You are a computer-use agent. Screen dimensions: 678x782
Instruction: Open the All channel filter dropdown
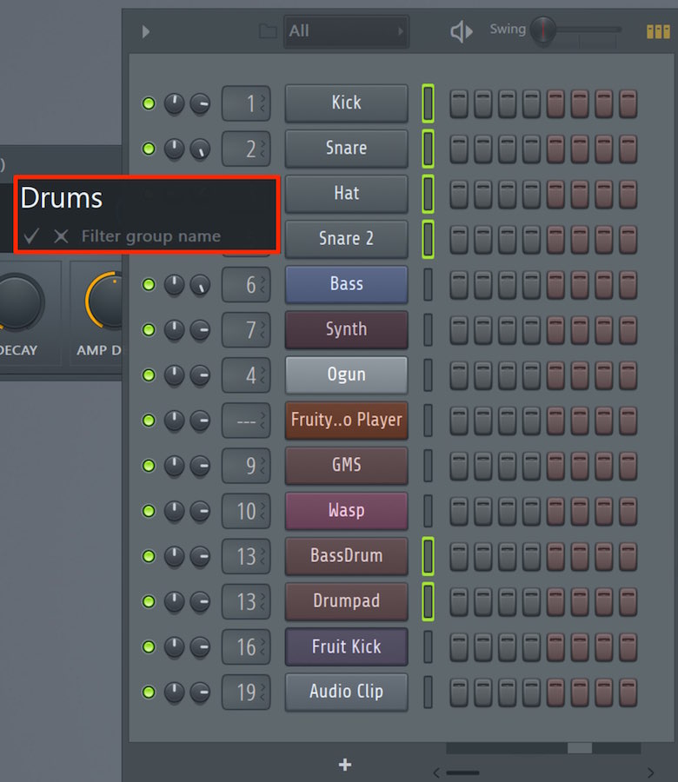(x=346, y=31)
